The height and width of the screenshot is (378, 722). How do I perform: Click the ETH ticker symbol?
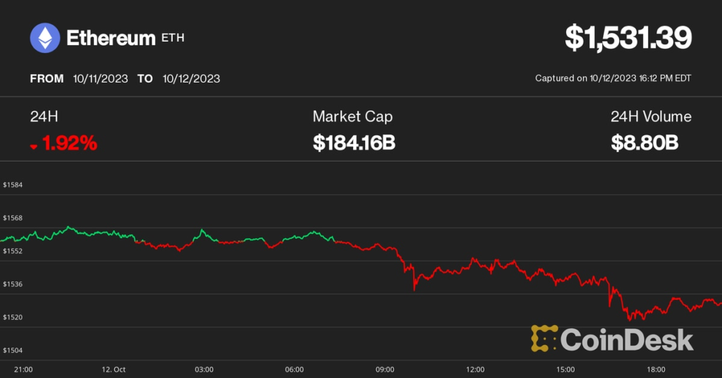coord(173,38)
